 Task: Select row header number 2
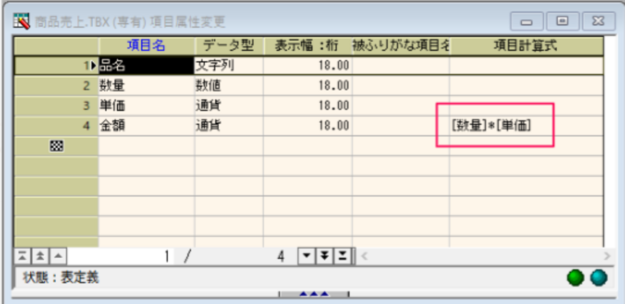[56, 86]
